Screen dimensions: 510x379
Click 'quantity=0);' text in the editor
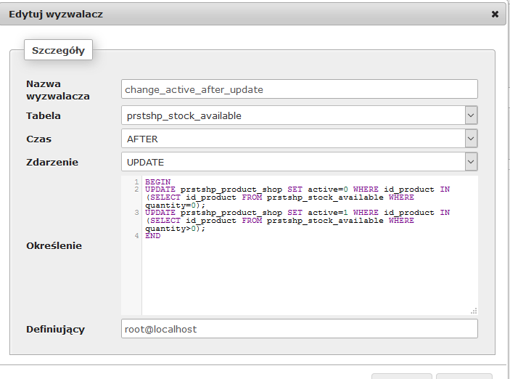pos(176,205)
